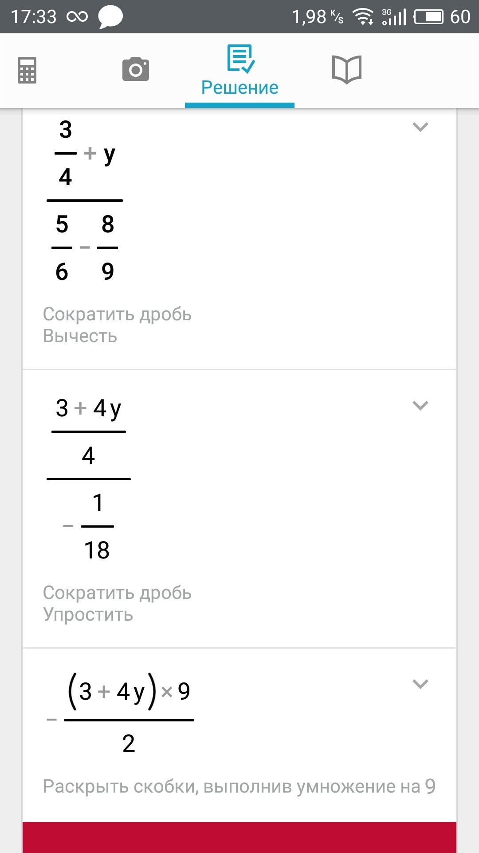This screenshot has width=479, height=853.
Task: Tap the infinity symbol in status bar
Action: coord(77,17)
